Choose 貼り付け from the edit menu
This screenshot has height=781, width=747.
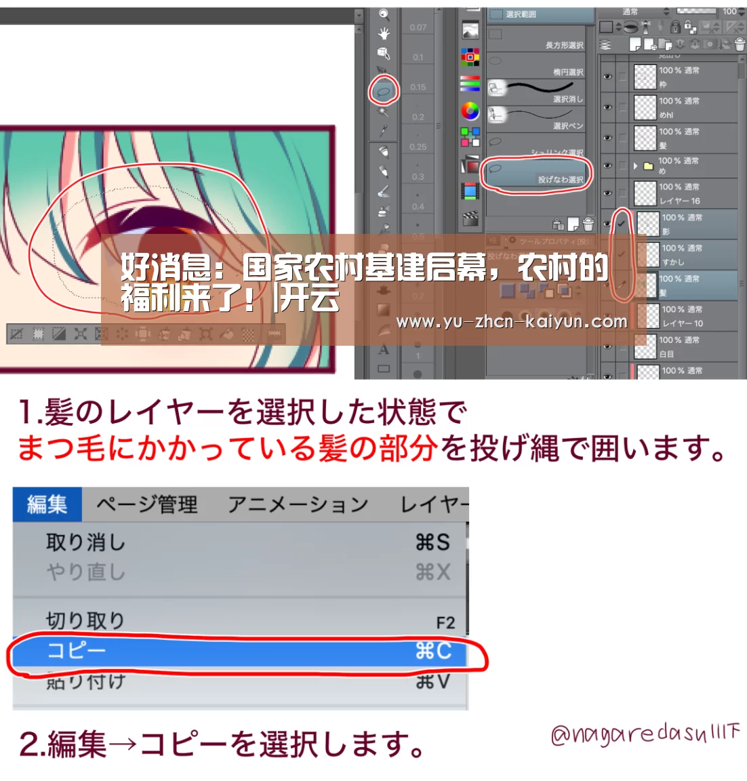point(240,681)
